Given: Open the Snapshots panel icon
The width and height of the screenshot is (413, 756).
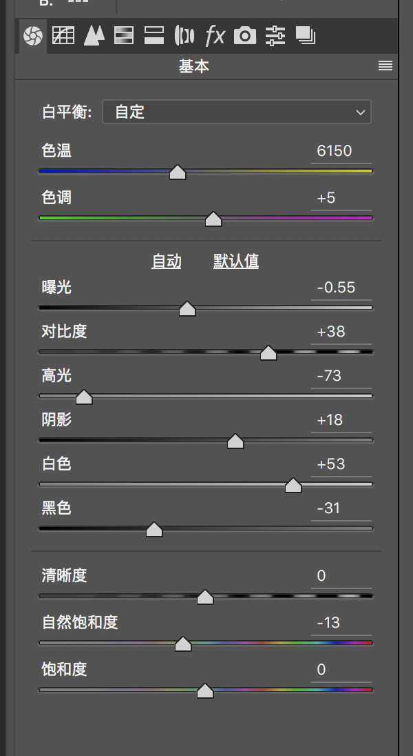Looking at the screenshot, I should point(305,35).
